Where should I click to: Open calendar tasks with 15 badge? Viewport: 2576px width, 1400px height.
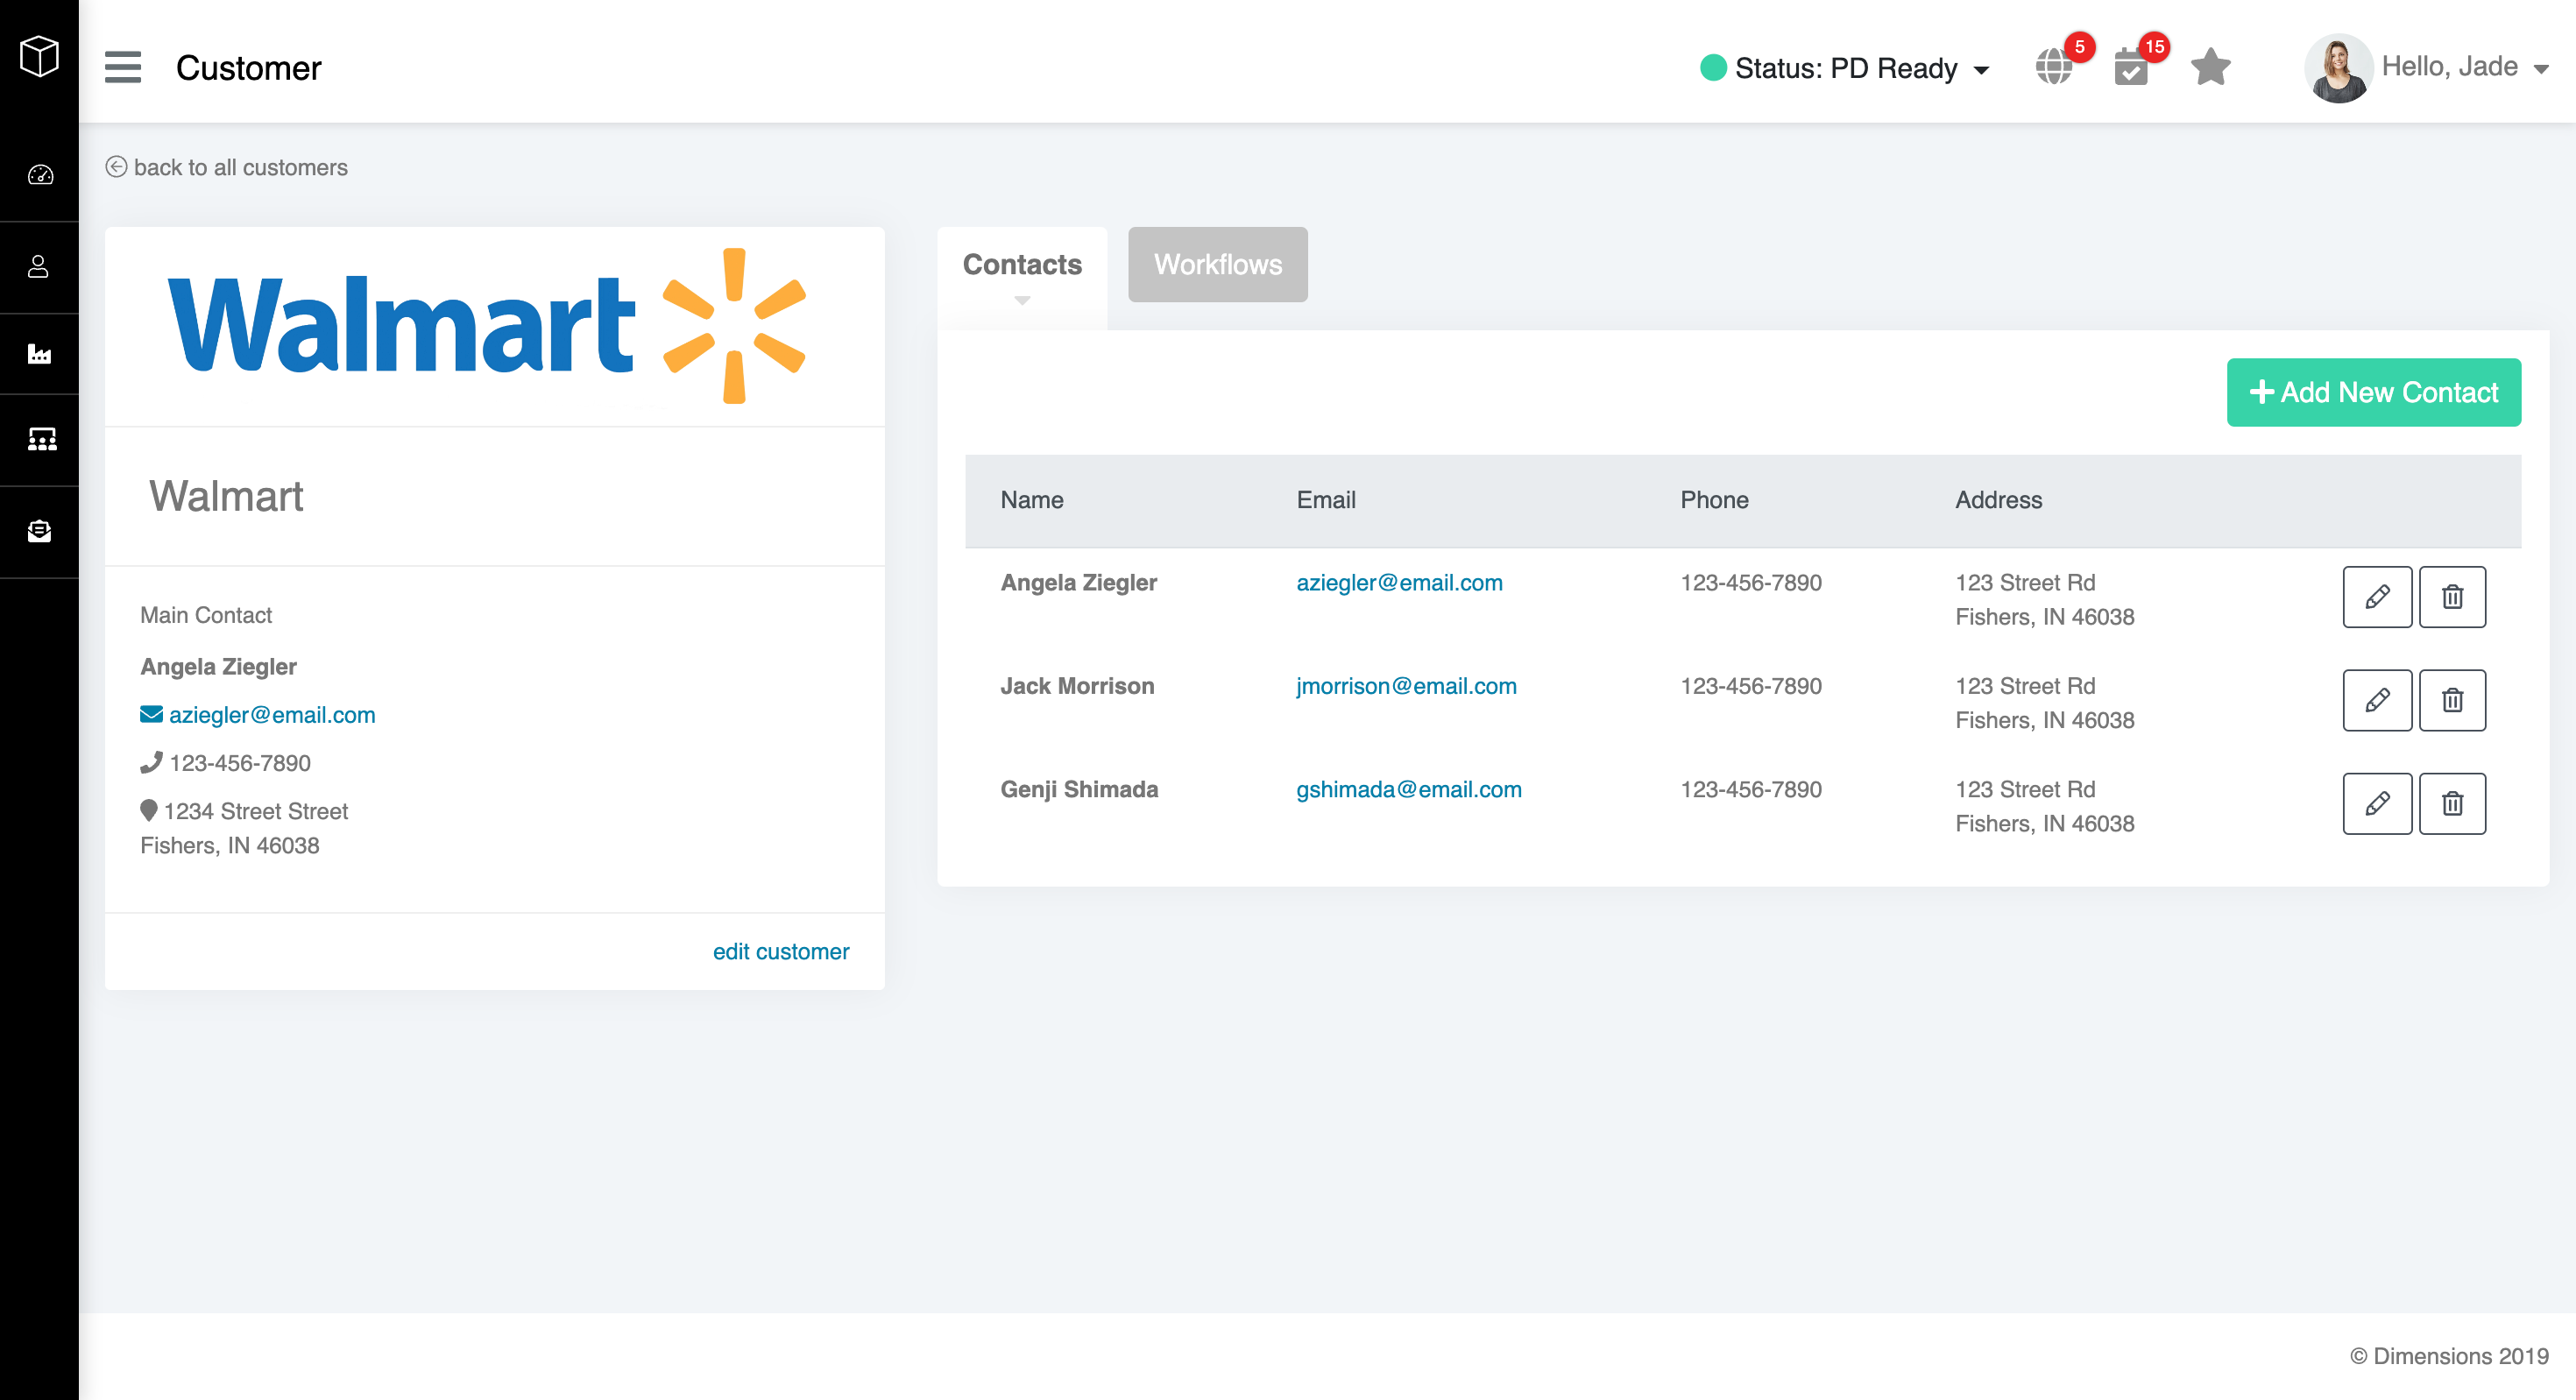(x=2133, y=66)
